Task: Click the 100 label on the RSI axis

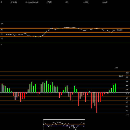Action: (x=2, y=24)
